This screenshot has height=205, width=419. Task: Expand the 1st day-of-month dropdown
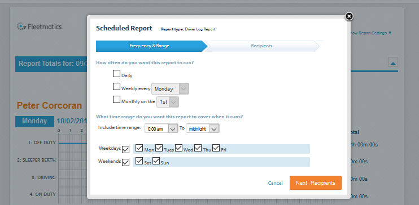168,102
